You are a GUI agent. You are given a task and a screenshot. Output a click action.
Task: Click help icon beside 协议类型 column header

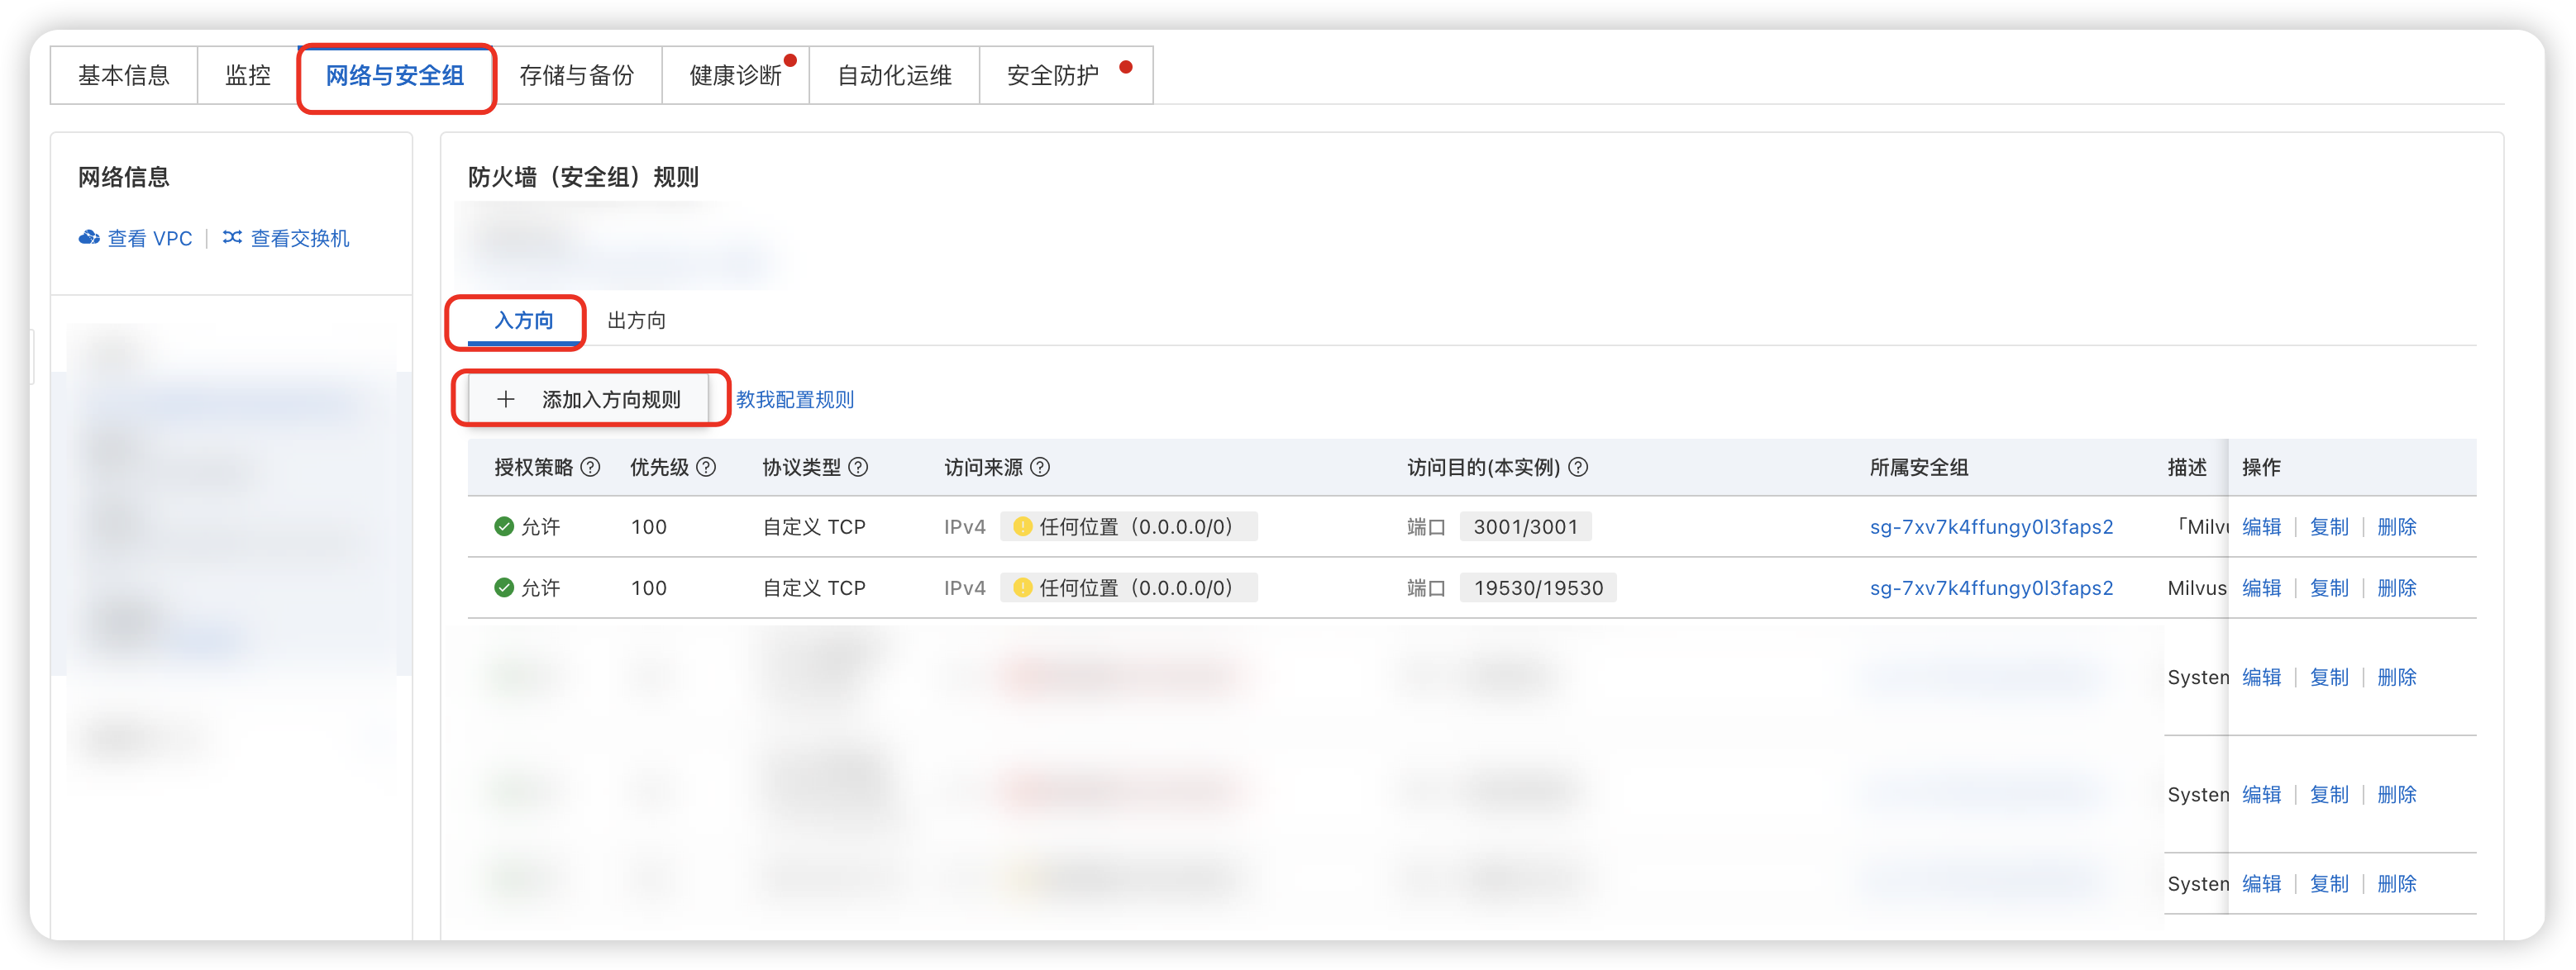(x=858, y=467)
